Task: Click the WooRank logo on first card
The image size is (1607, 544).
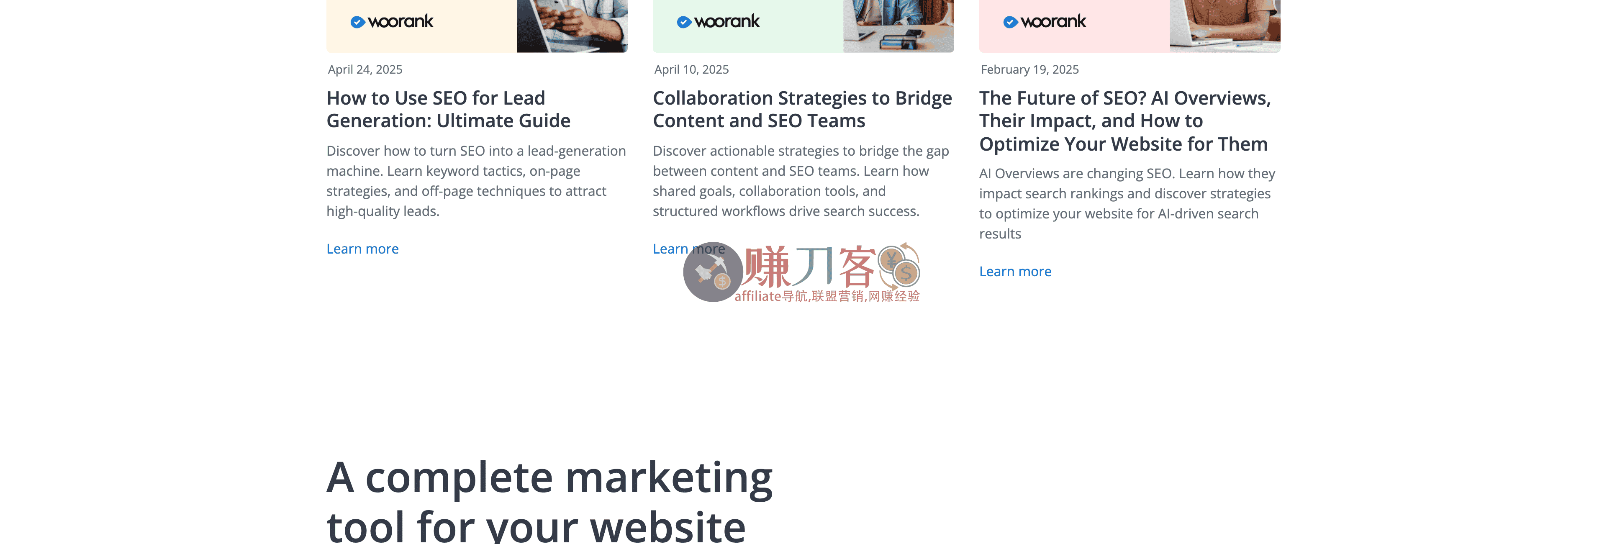Action: tap(392, 22)
